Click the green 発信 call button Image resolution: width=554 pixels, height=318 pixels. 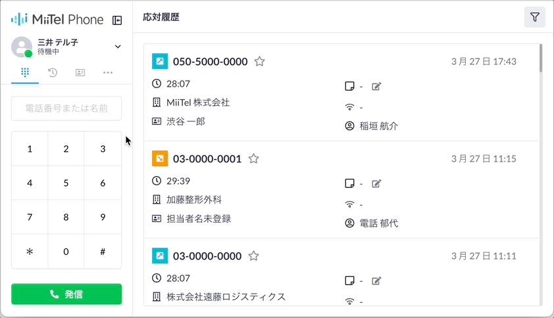(66, 294)
